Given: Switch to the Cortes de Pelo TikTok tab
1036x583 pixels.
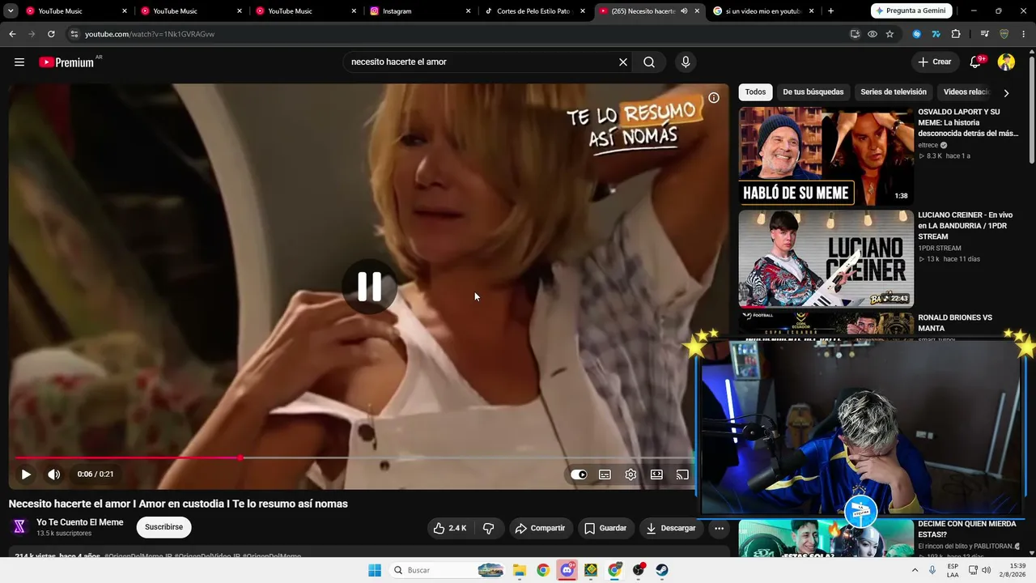Looking at the screenshot, I should point(535,11).
